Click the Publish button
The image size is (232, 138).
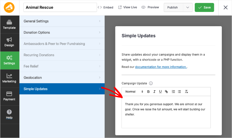click(173, 7)
